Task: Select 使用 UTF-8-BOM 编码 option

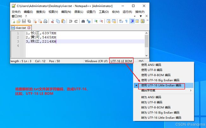Action: click(x=164, y=75)
